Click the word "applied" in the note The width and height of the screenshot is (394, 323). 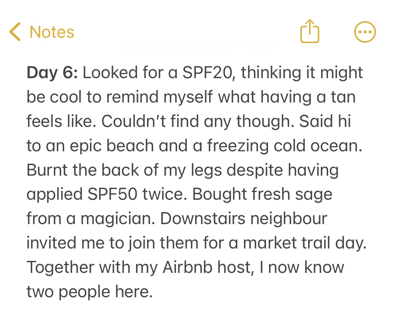54,194
